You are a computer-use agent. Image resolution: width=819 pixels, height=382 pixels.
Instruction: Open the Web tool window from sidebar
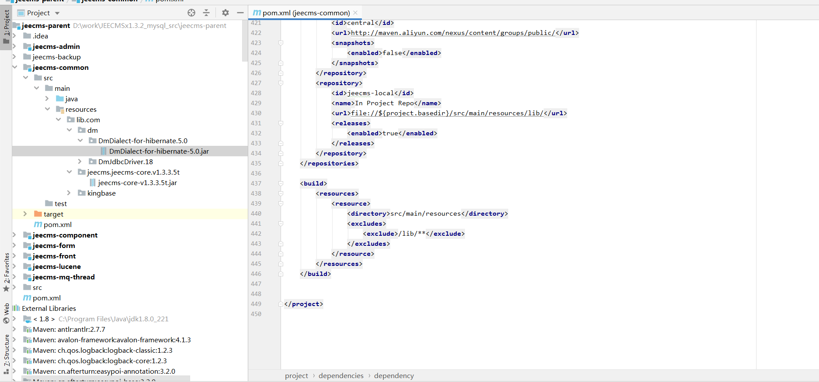point(6,313)
